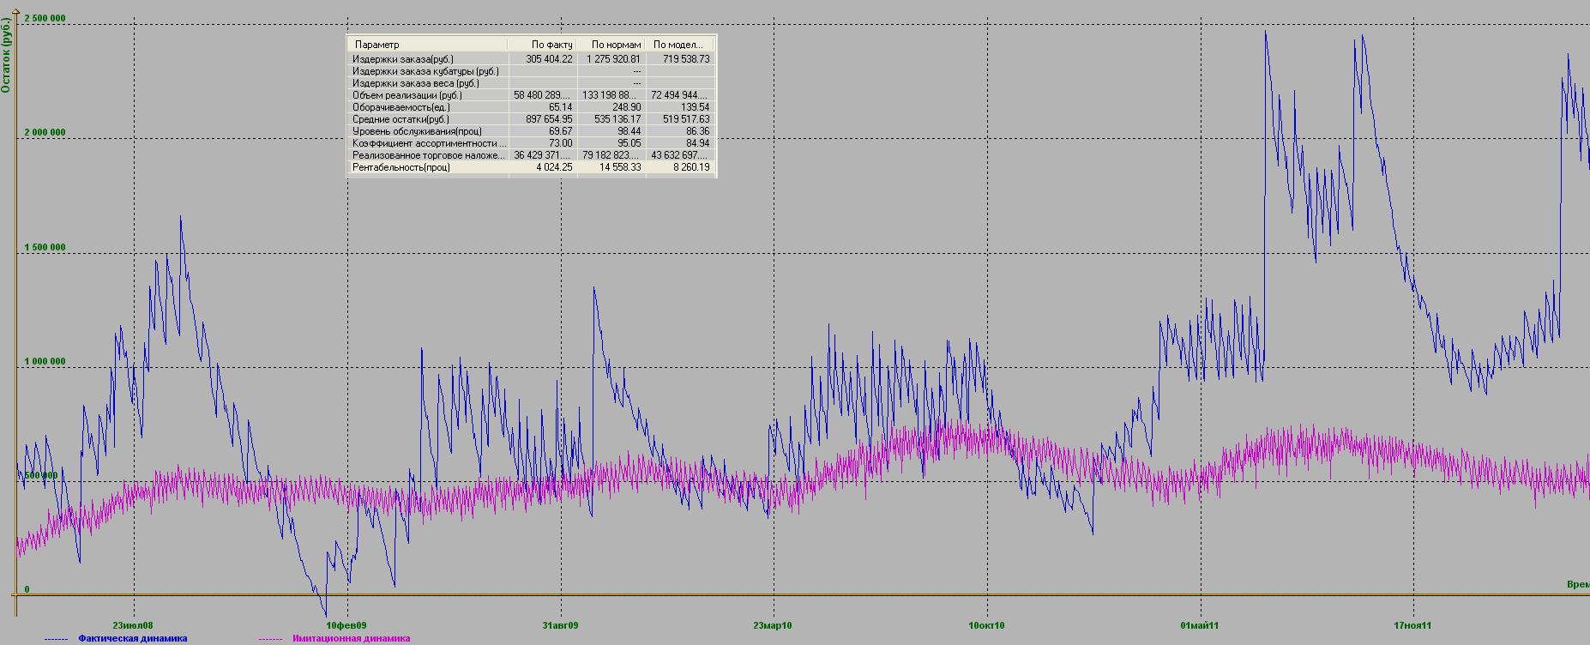Screen dimensions: 1590x645
Task: Click the По факту column header
Action: (x=542, y=45)
